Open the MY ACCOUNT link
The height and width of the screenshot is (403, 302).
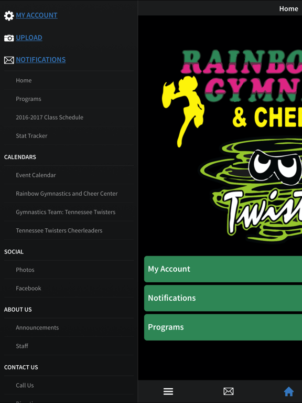pos(37,15)
